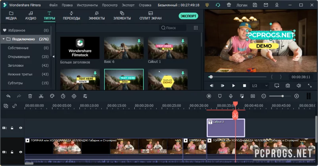Zoom in the timeline with plus icon
This screenshot has height=166, width=318.
tap(297, 96)
